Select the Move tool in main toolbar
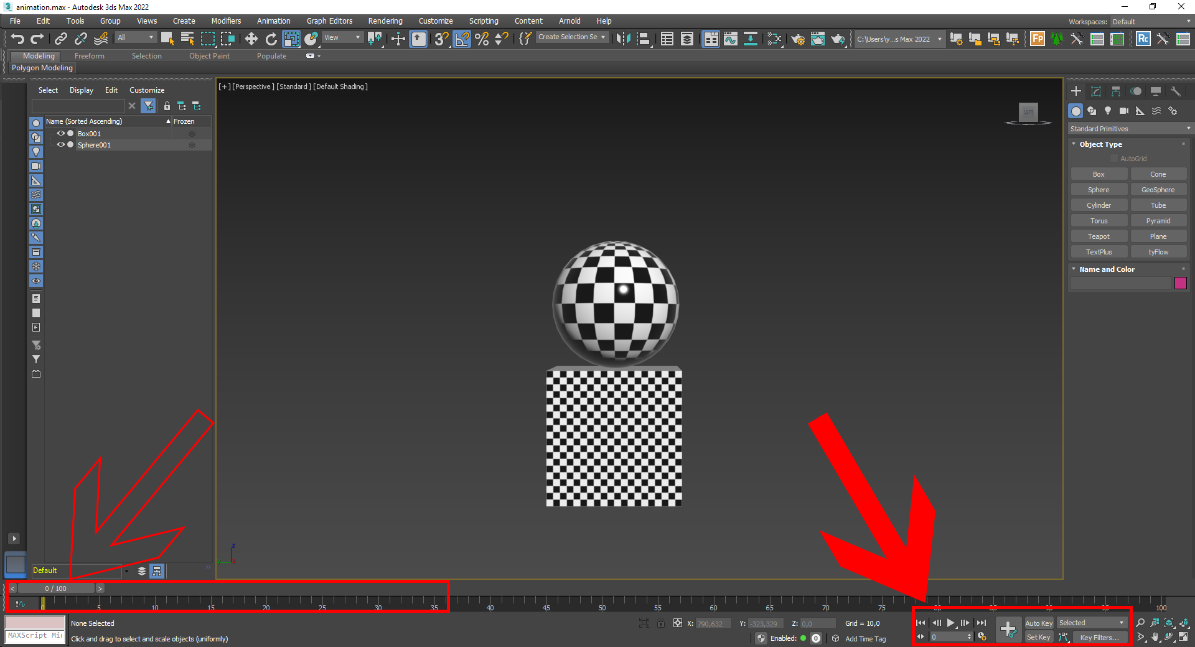Screen dimensions: 1195x647 tap(251, 39)
